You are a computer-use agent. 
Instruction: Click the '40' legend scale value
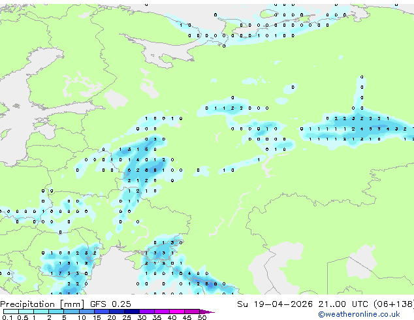point(172,317)
